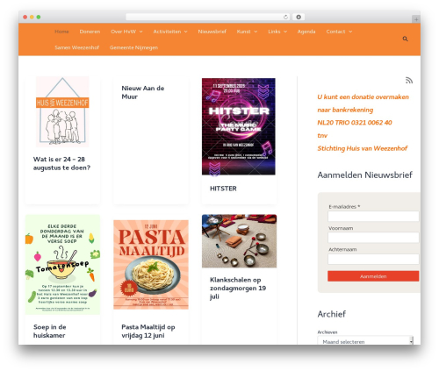Click the browser address bar
Viewport: 439px width, 371px height.
point(207,18)
